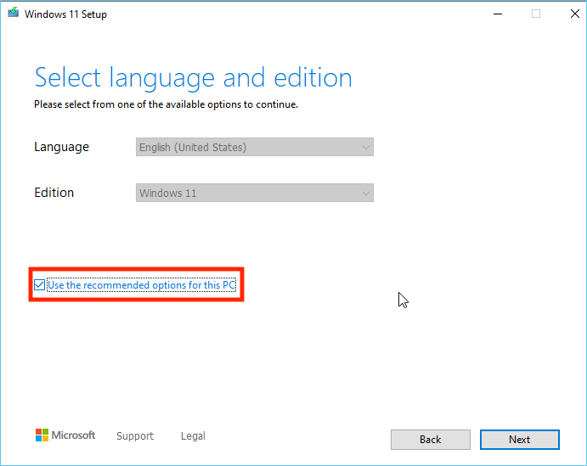Open the Edition dropdown showing Windows 11
Viewport: 587px width, 466px height.
click(254, 193)
